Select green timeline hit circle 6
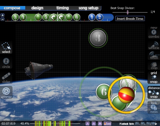The height and width of the screenshot is (126, 160). (x=77, y=17)
